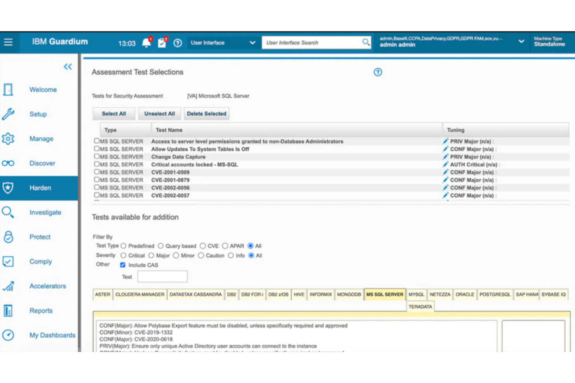Screen dimensions: 575x383
Task: Select CVE-2019-1332 in available tests list
Action: [x=136, y=333]
